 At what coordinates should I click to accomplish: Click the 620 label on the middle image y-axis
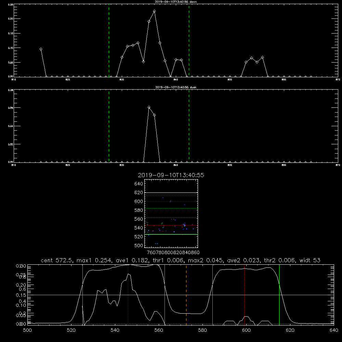tap(139, 193)
